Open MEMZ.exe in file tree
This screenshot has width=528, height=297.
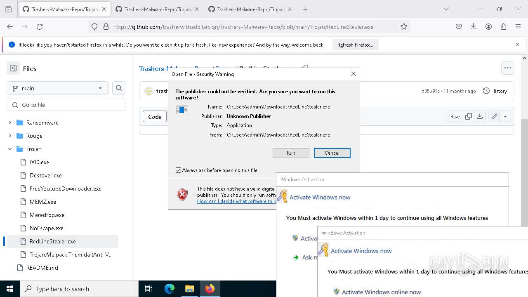43,202
